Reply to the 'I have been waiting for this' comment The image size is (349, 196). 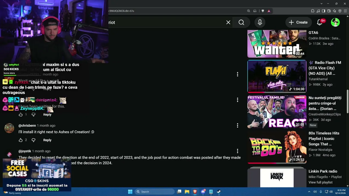[47, 115]
